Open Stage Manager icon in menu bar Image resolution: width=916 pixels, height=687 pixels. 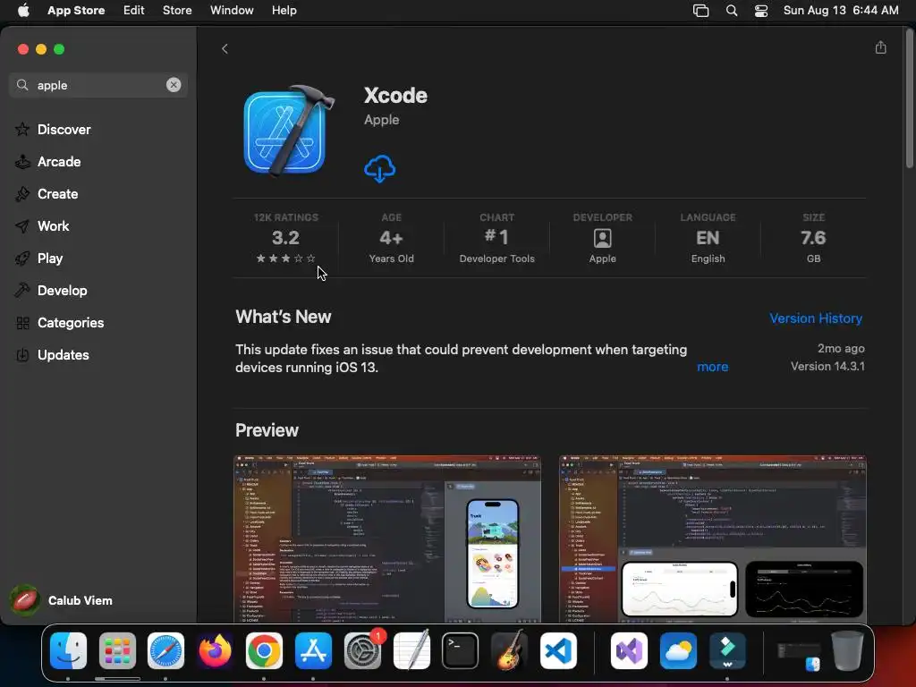point(700,11)
